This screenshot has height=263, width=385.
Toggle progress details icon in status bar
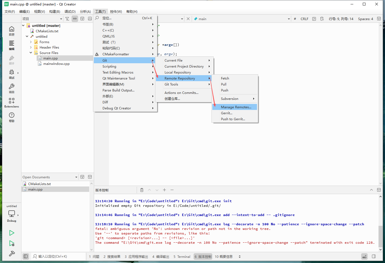pos(365,256)
